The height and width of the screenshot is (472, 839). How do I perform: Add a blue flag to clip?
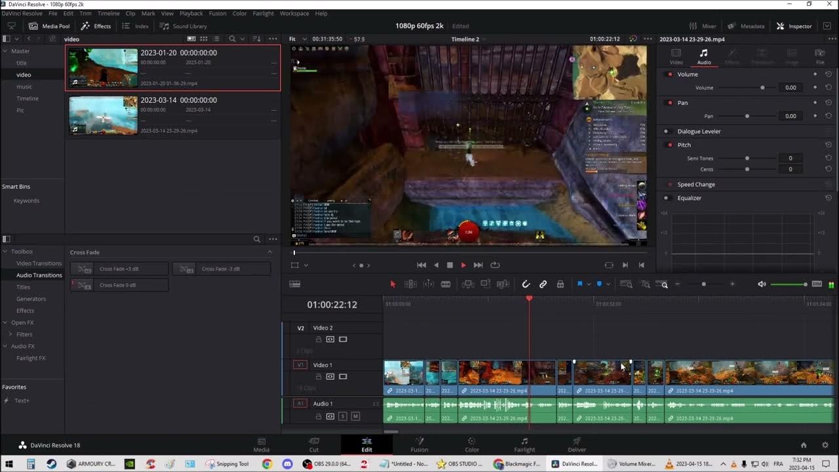point(579,284)
